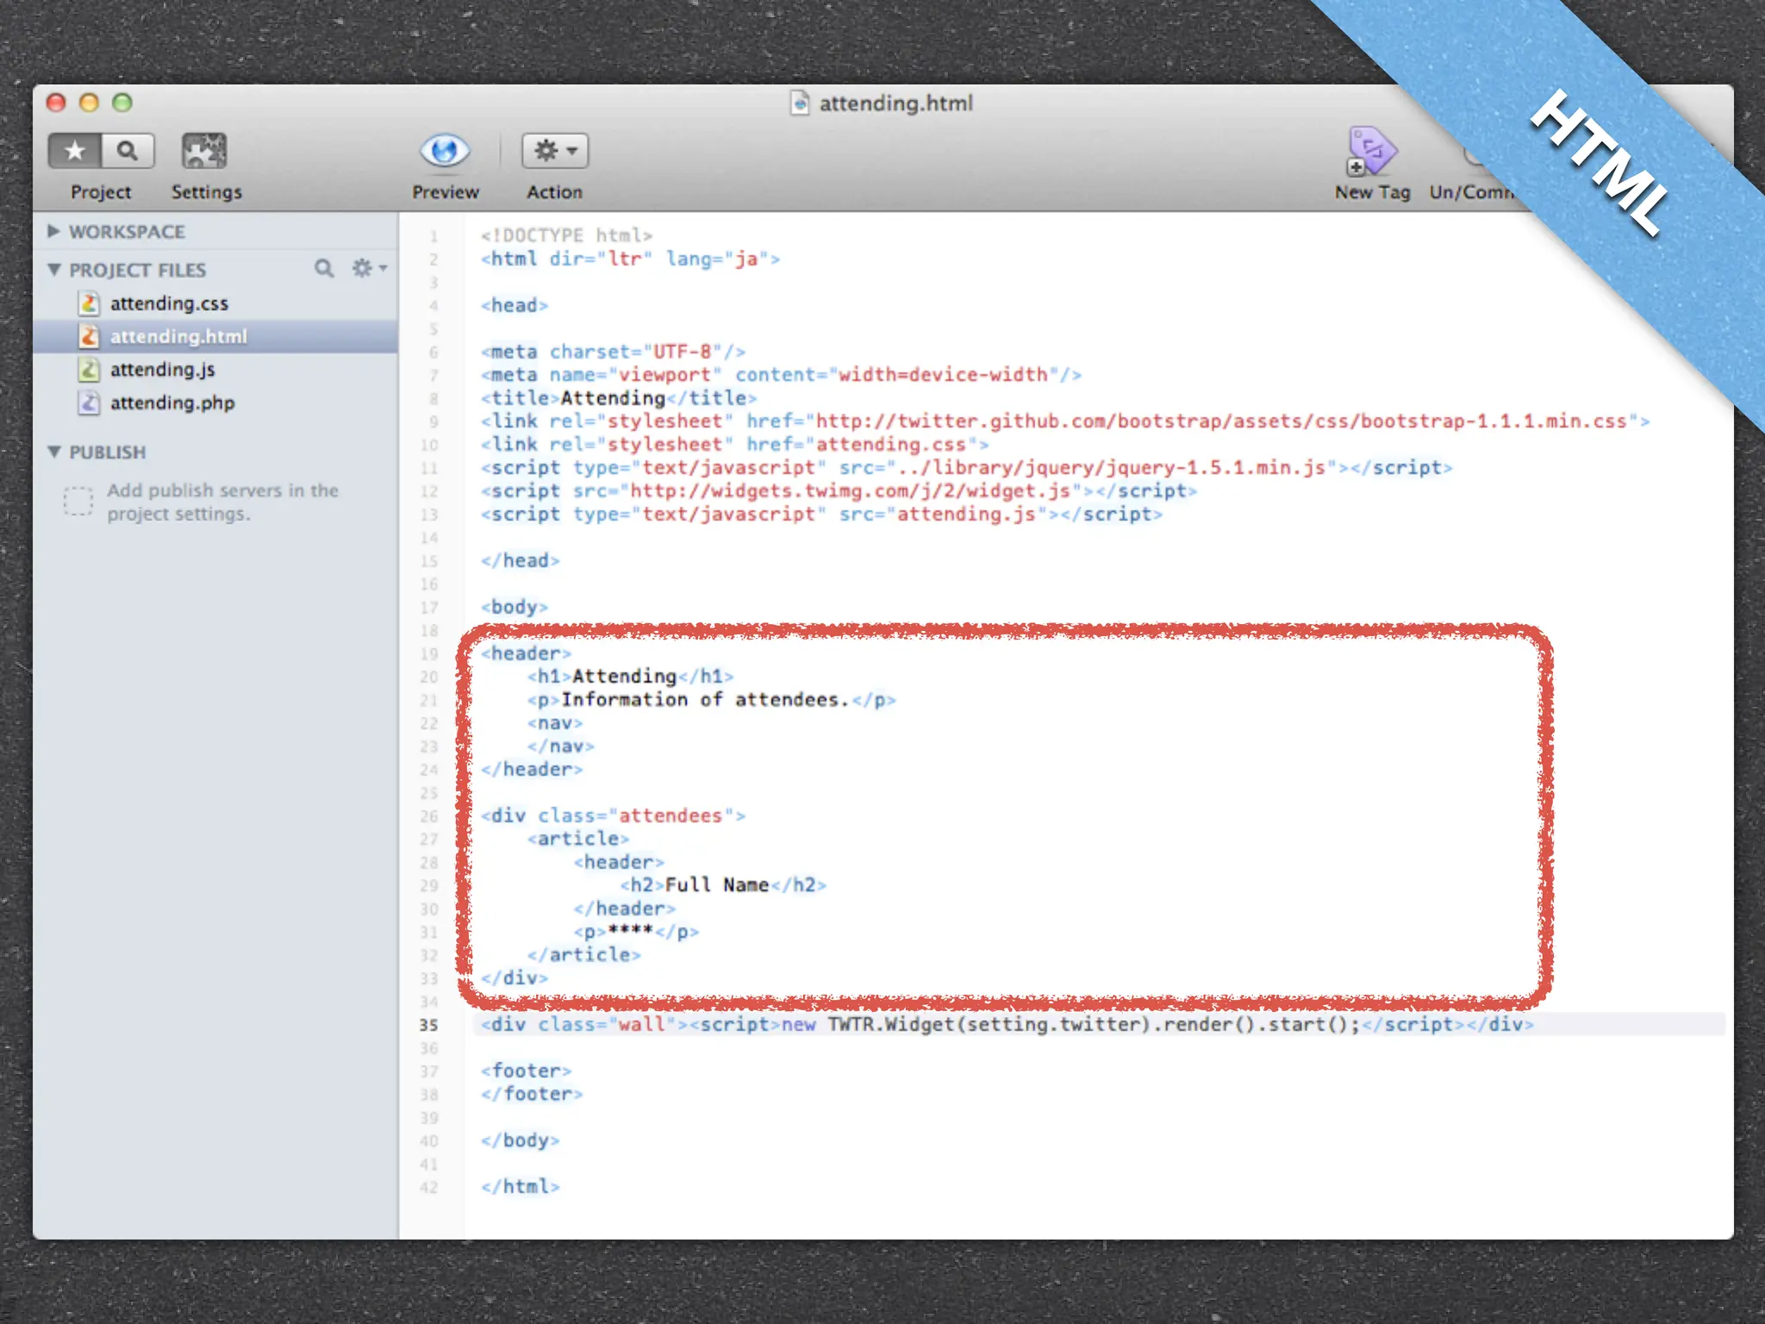Select attending.js in project files
The image size is (1765, 1324).
point(162,370)
